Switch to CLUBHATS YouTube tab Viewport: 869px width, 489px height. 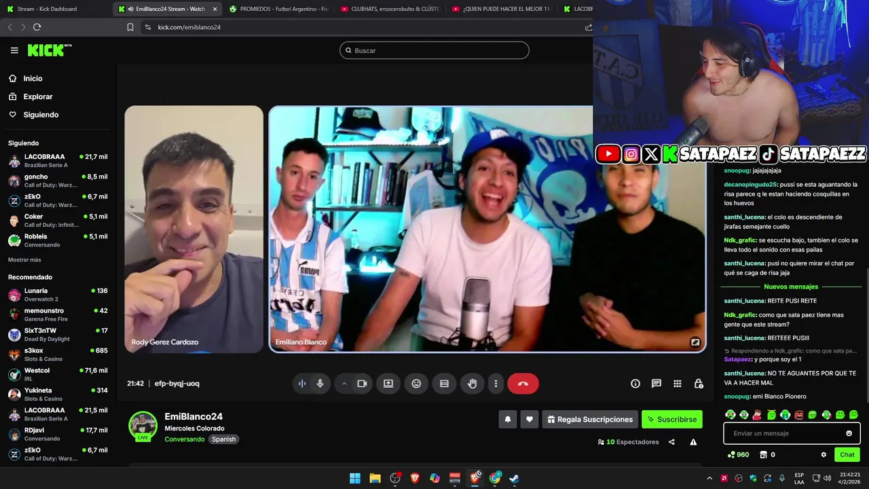(x=390, y=9)
